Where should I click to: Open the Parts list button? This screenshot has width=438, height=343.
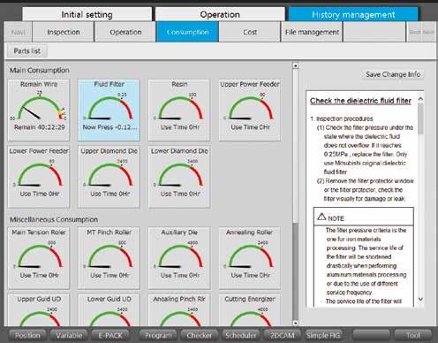click(27, 51)
